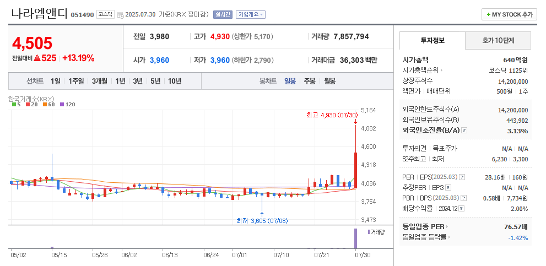Image resolution: width=546 pixels, height=266 pixels.
Task: Click the tall volume bar at 07/30
Action: tap(355, 238)
